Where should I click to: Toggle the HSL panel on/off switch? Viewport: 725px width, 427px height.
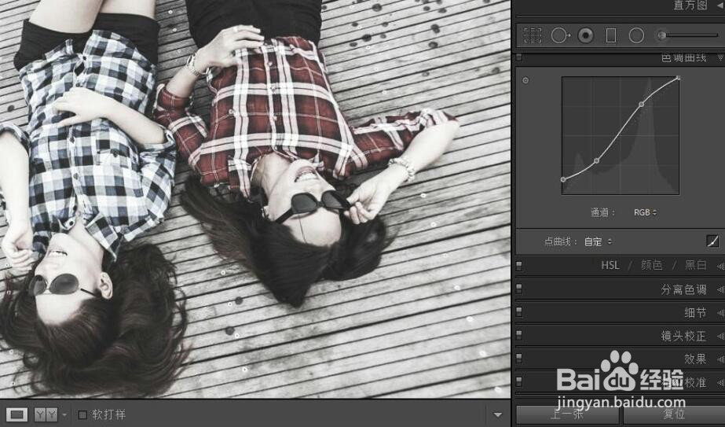tap(518, 265)
